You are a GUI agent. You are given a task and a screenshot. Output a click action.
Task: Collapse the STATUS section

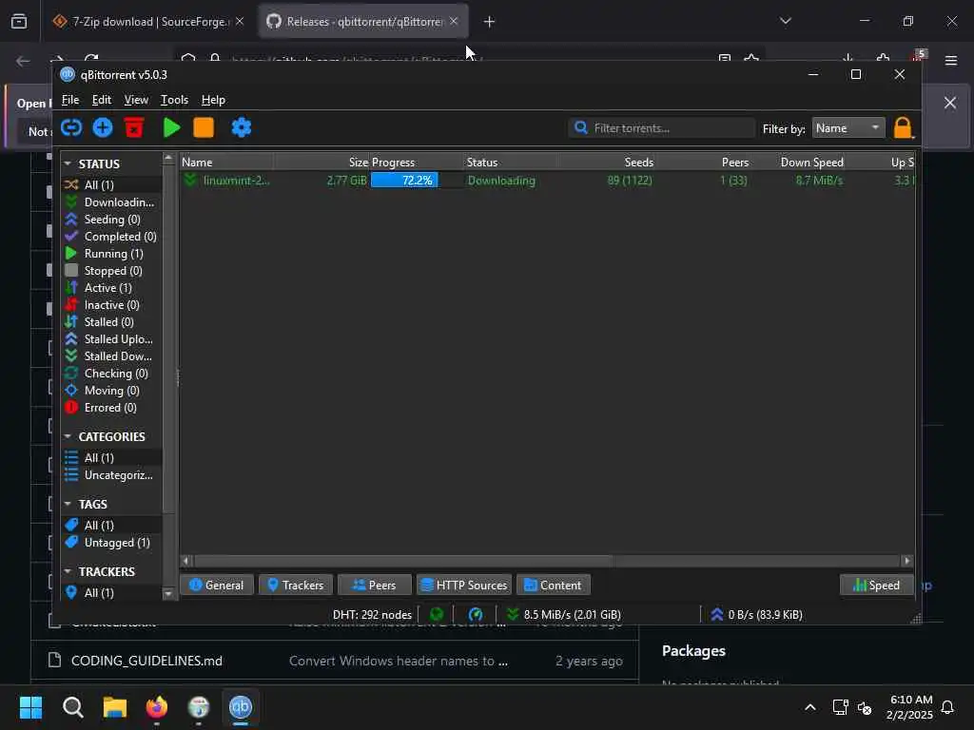click(68, 163)
